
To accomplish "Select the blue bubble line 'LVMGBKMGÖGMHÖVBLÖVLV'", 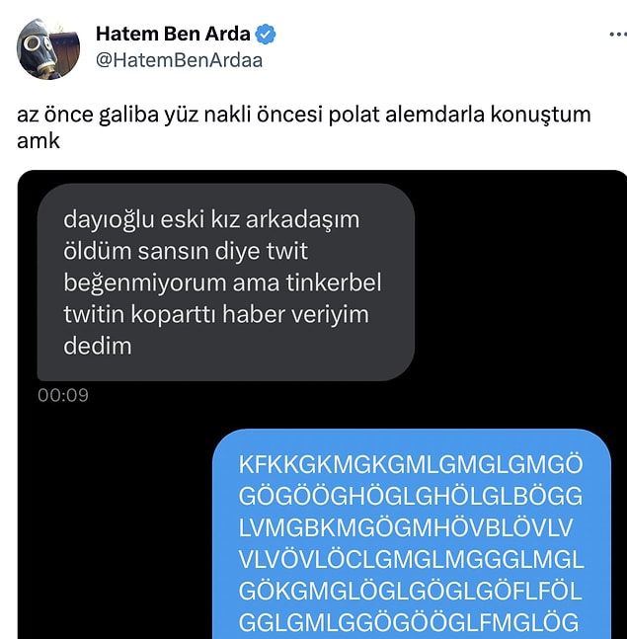I will [x=406, y=527].
